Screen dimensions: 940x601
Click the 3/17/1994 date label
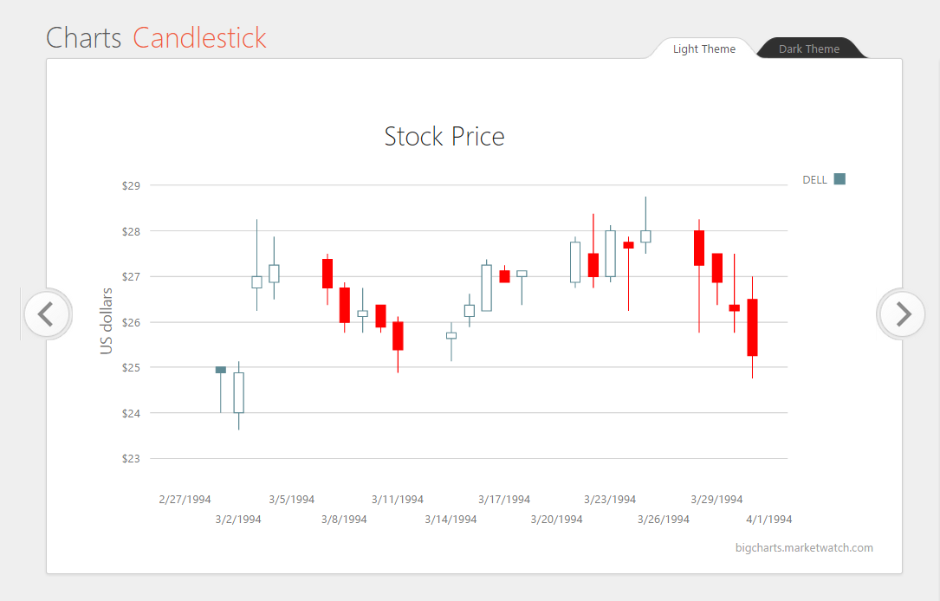point(504,500)
